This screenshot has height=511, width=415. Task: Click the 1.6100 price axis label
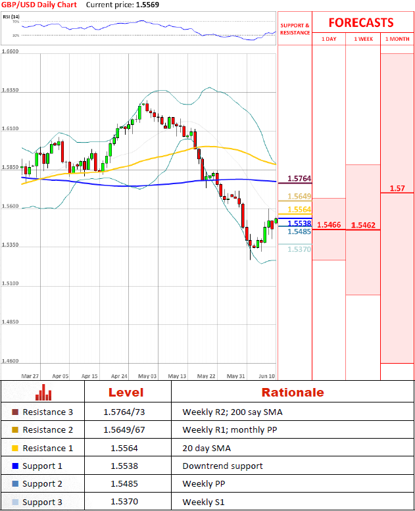[x=10, y=128]
